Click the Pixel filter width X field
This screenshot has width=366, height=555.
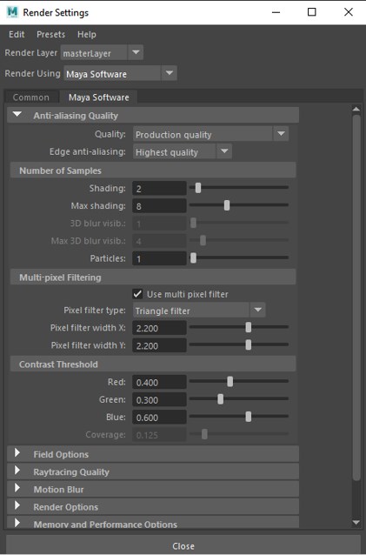pos(159,328)
